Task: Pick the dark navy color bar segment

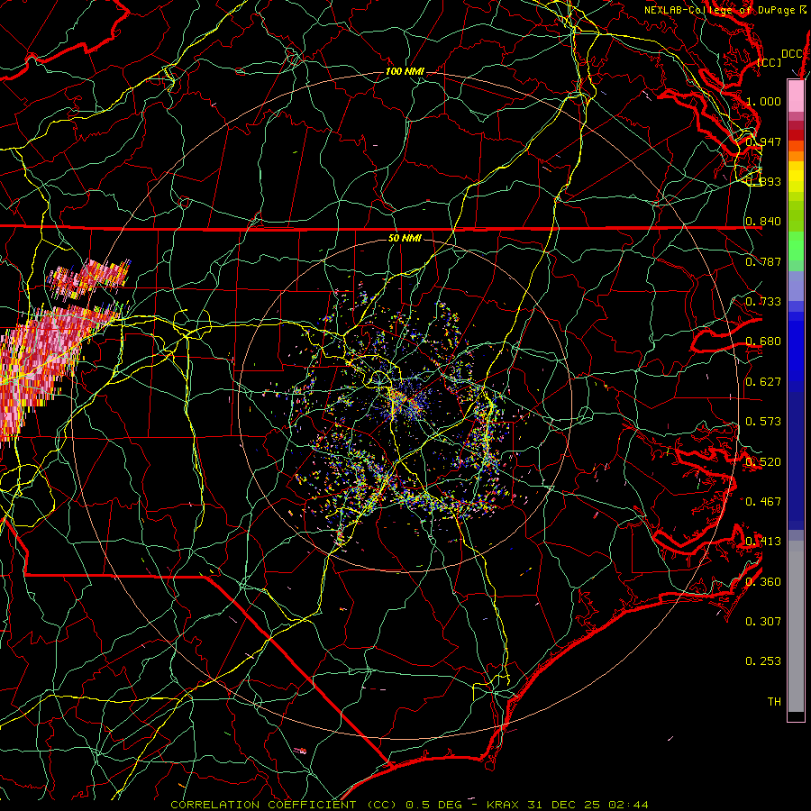Action: coord(796,460)
